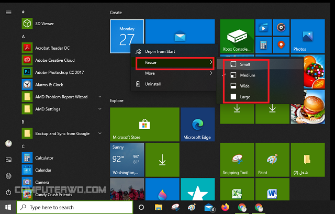
Task: Open the small Calculator tile
Action: pos(263,45)
